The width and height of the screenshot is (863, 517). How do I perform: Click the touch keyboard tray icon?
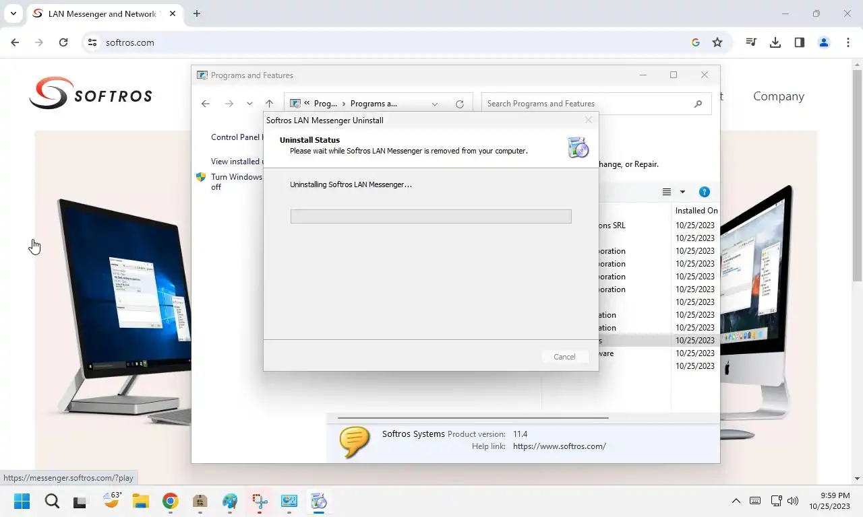click(755, 501)
